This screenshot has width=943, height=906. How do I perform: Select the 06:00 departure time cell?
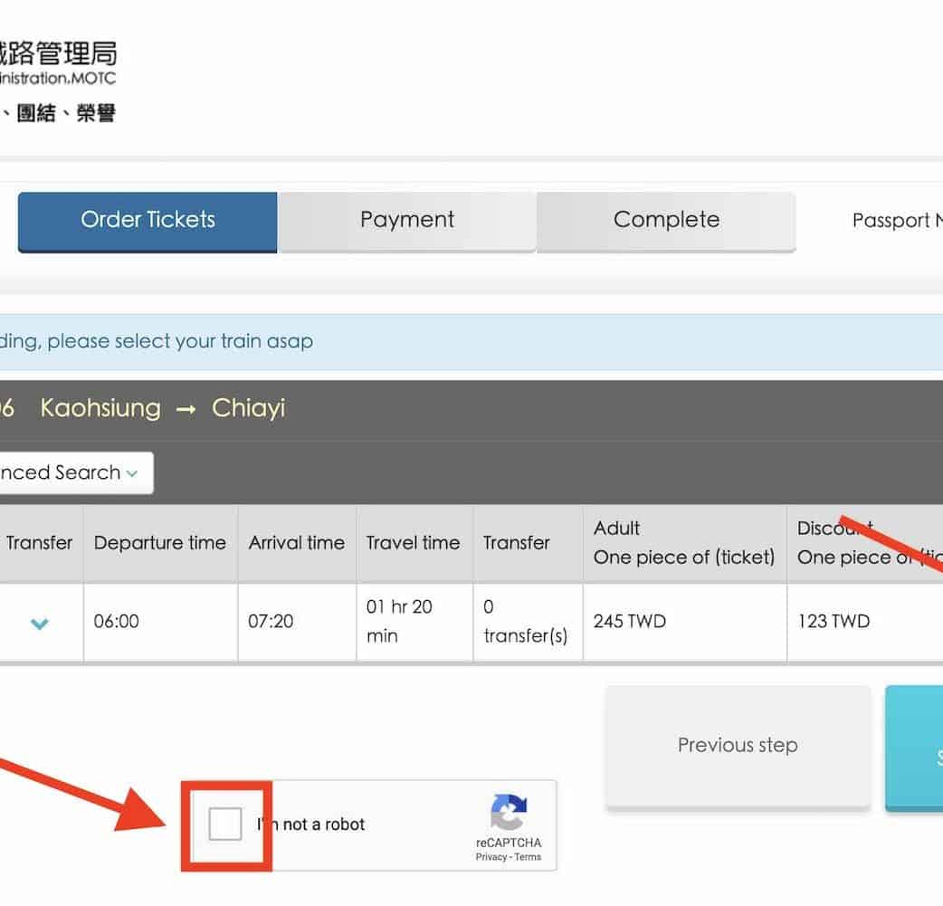(x=117, y=622)
